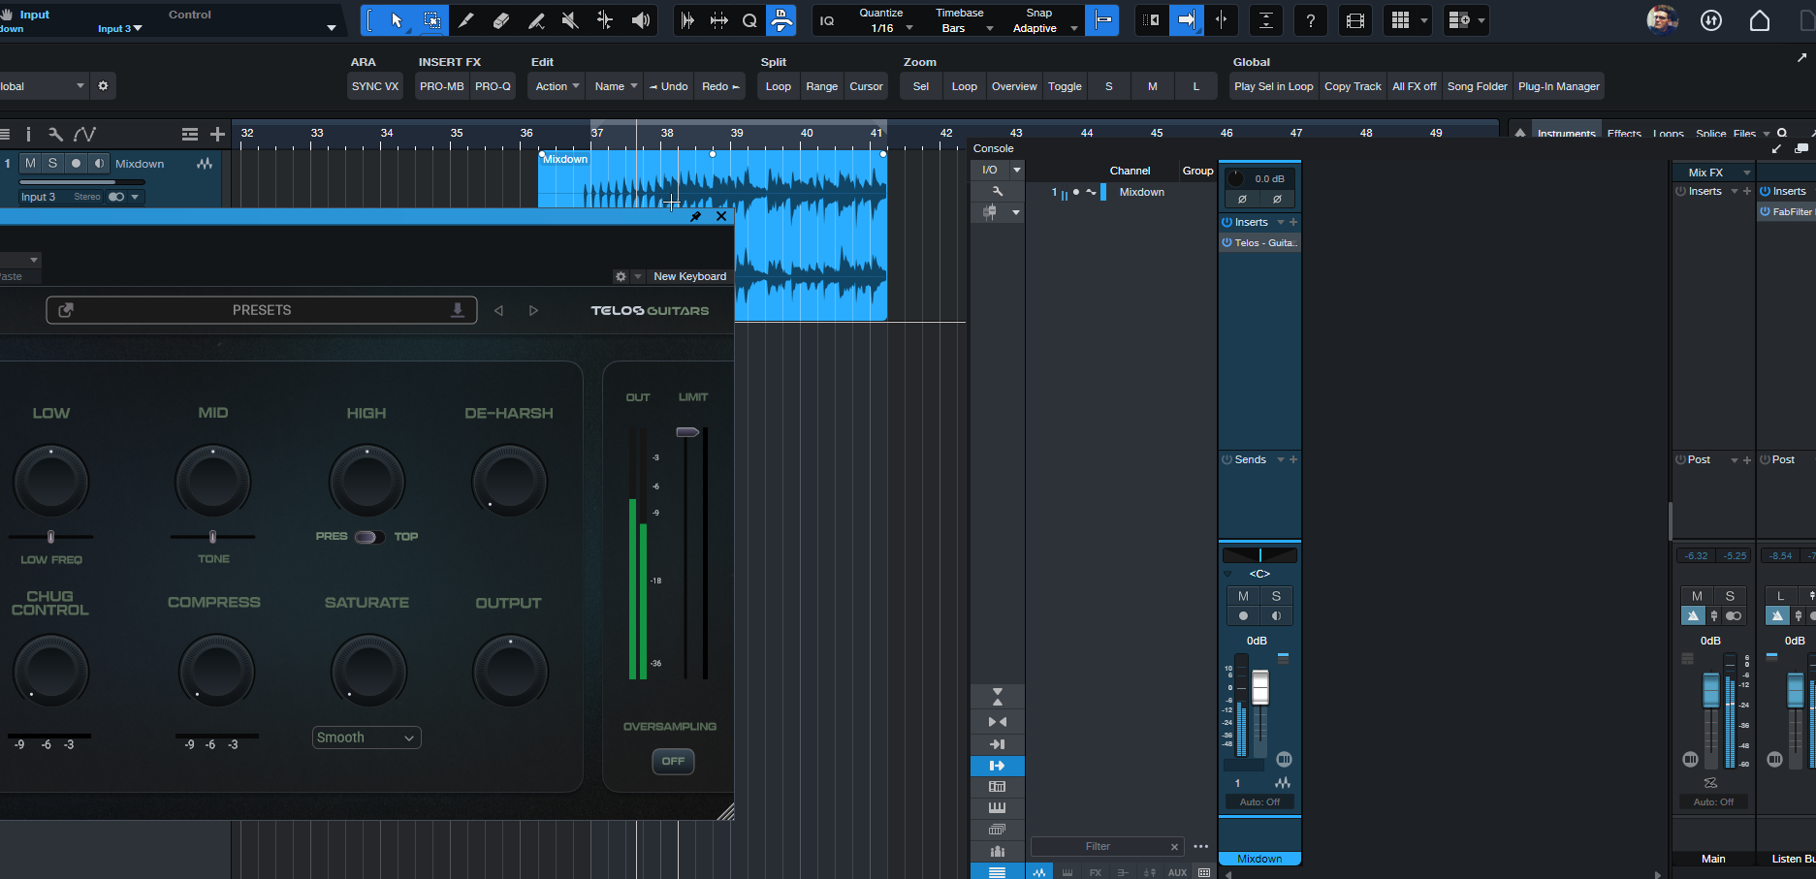
Task: Go to next preset arrow in Telos
Action: [533, 310]
